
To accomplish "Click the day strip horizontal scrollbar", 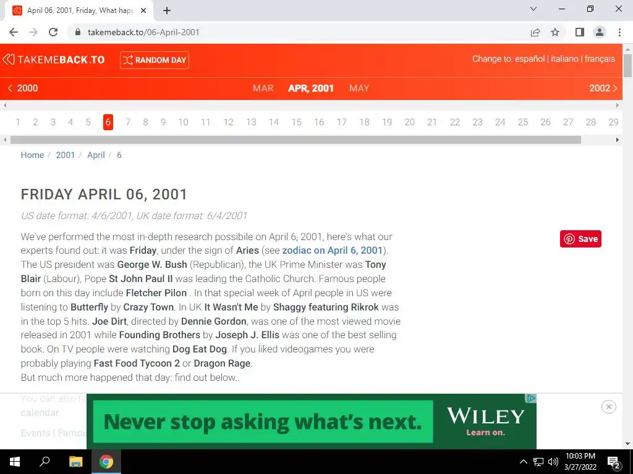I will [295, 140].
